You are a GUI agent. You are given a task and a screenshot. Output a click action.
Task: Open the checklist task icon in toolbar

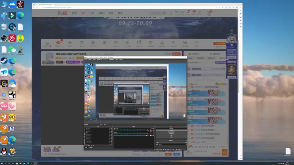coord(139,43)
